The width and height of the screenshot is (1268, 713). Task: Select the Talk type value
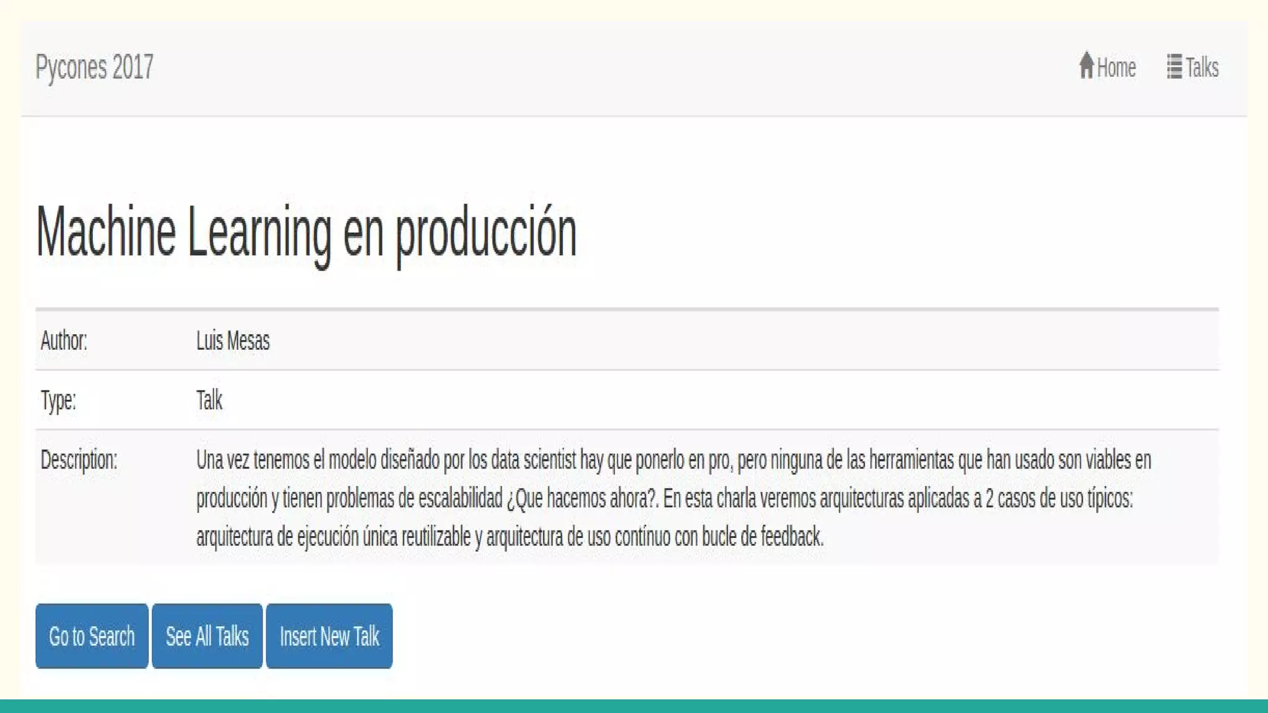(x=209, y=400)
